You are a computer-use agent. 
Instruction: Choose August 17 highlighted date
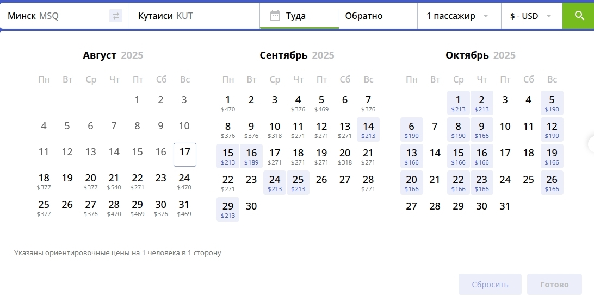(184, 154)
